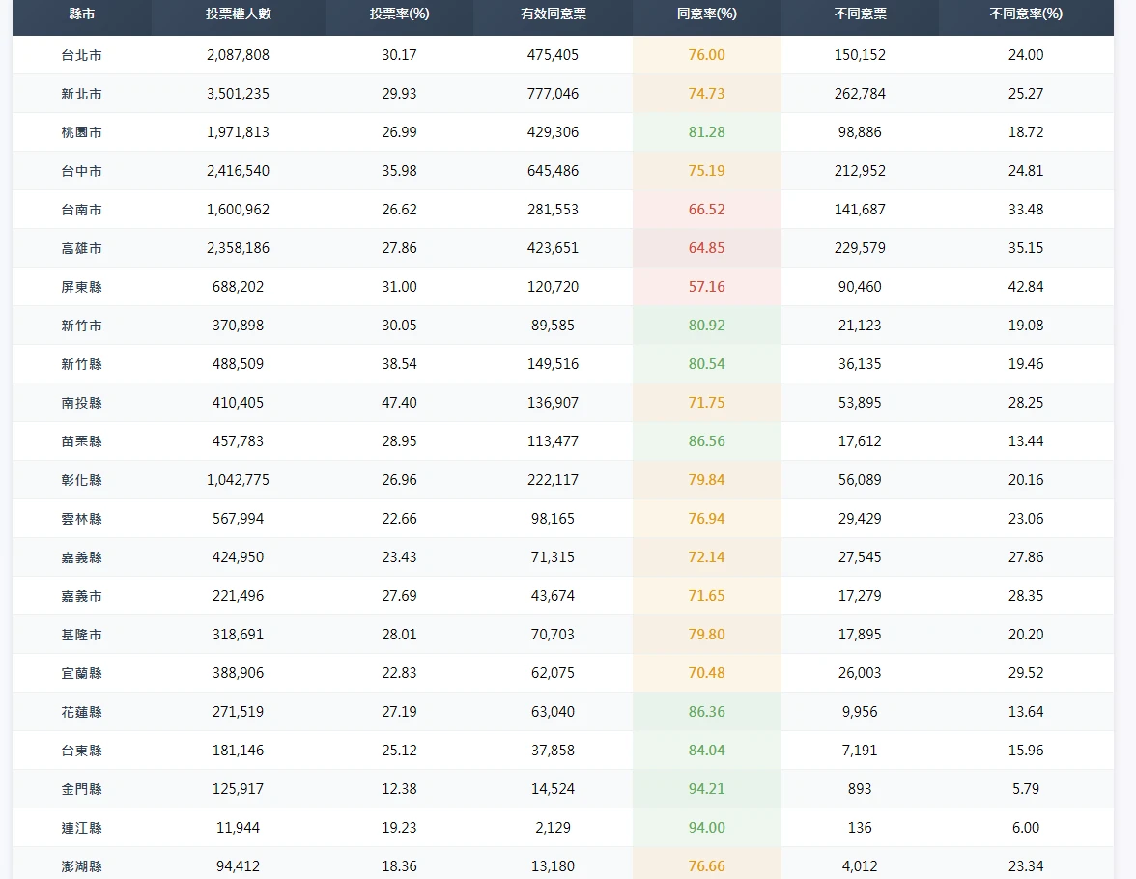The height and width of the screenshot is (879, 1136).
Task: Select 嘉義縣 disapproval rate 27.86
Action: pos(1026,557)
